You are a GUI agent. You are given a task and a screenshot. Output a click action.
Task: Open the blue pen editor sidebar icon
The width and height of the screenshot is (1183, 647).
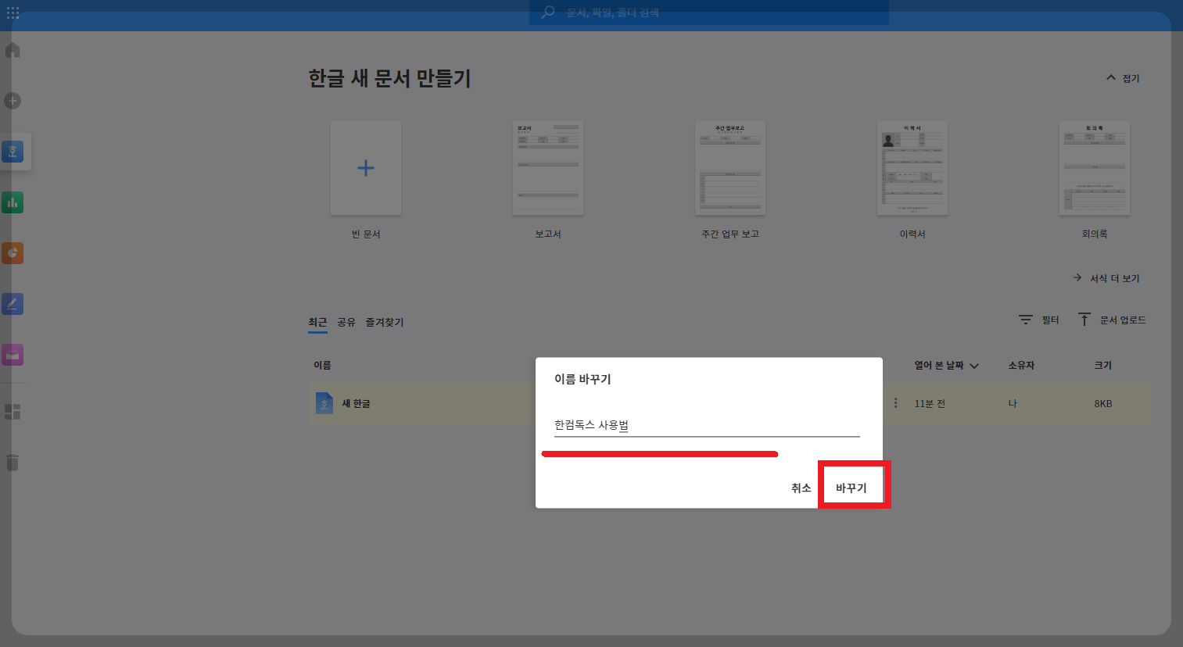[13, 304]
